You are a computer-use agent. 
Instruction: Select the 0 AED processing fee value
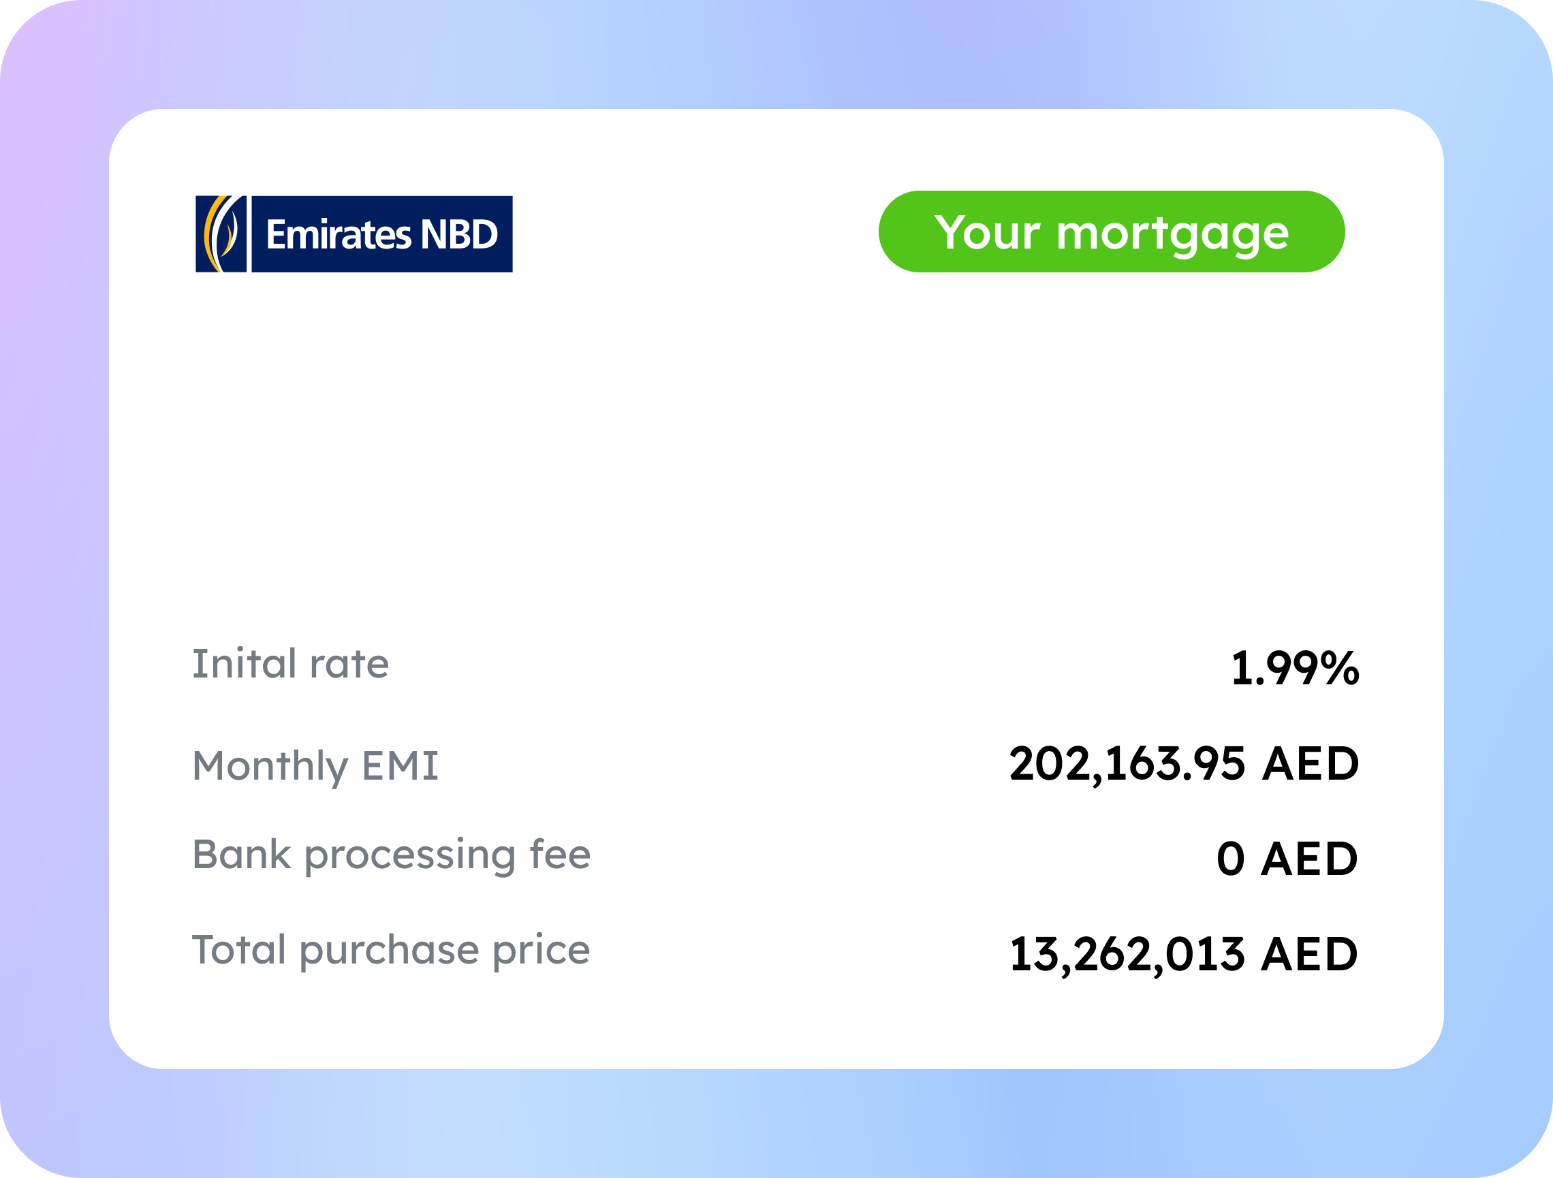(1287, 859)
